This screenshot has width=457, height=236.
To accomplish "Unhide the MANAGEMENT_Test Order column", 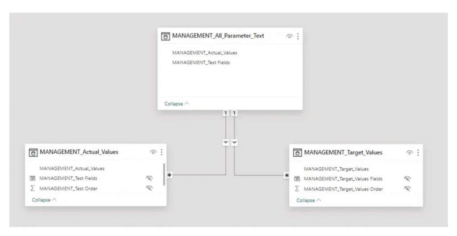I will (x=150, y=188).
